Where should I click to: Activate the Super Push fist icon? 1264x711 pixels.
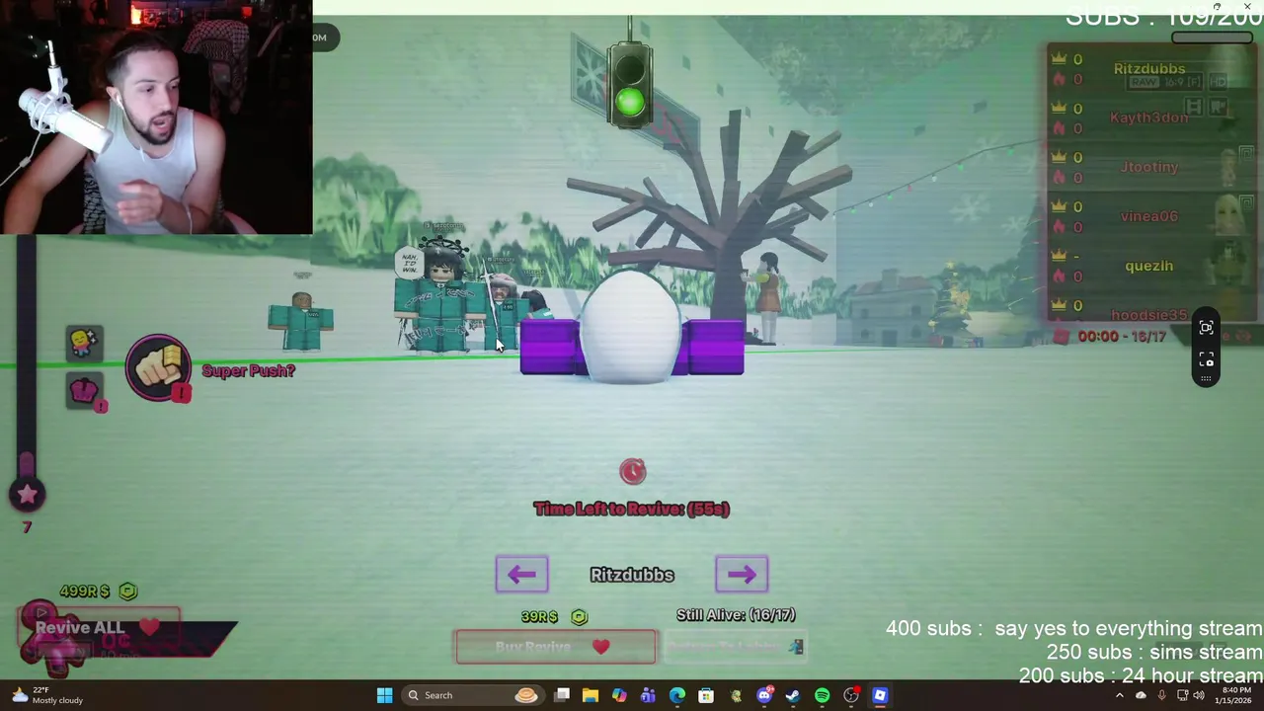tap(159, 368)
